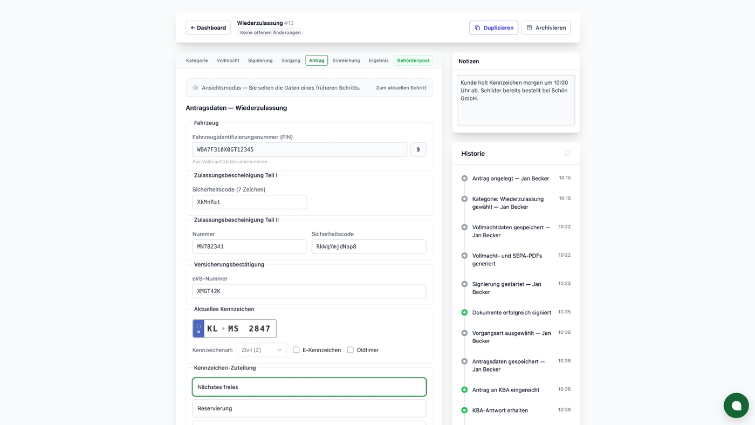
Task: Click green dot beside KBA-Antwort erhalten
Action: pyautogui.click(x=464, y=410)
